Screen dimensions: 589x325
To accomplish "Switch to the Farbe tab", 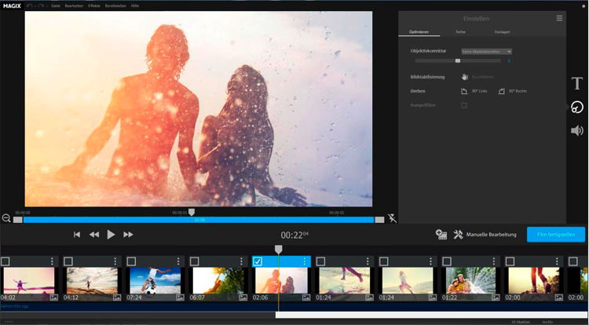I will click(460, 31).
